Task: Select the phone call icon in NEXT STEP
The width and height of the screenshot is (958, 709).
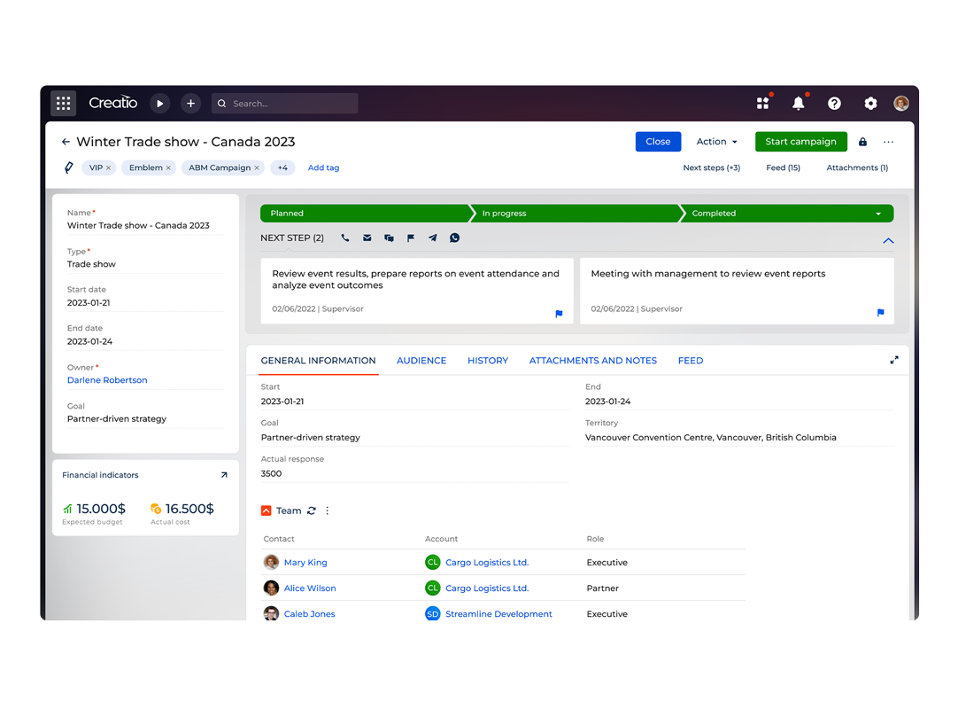Action: (x=345, y=238)
